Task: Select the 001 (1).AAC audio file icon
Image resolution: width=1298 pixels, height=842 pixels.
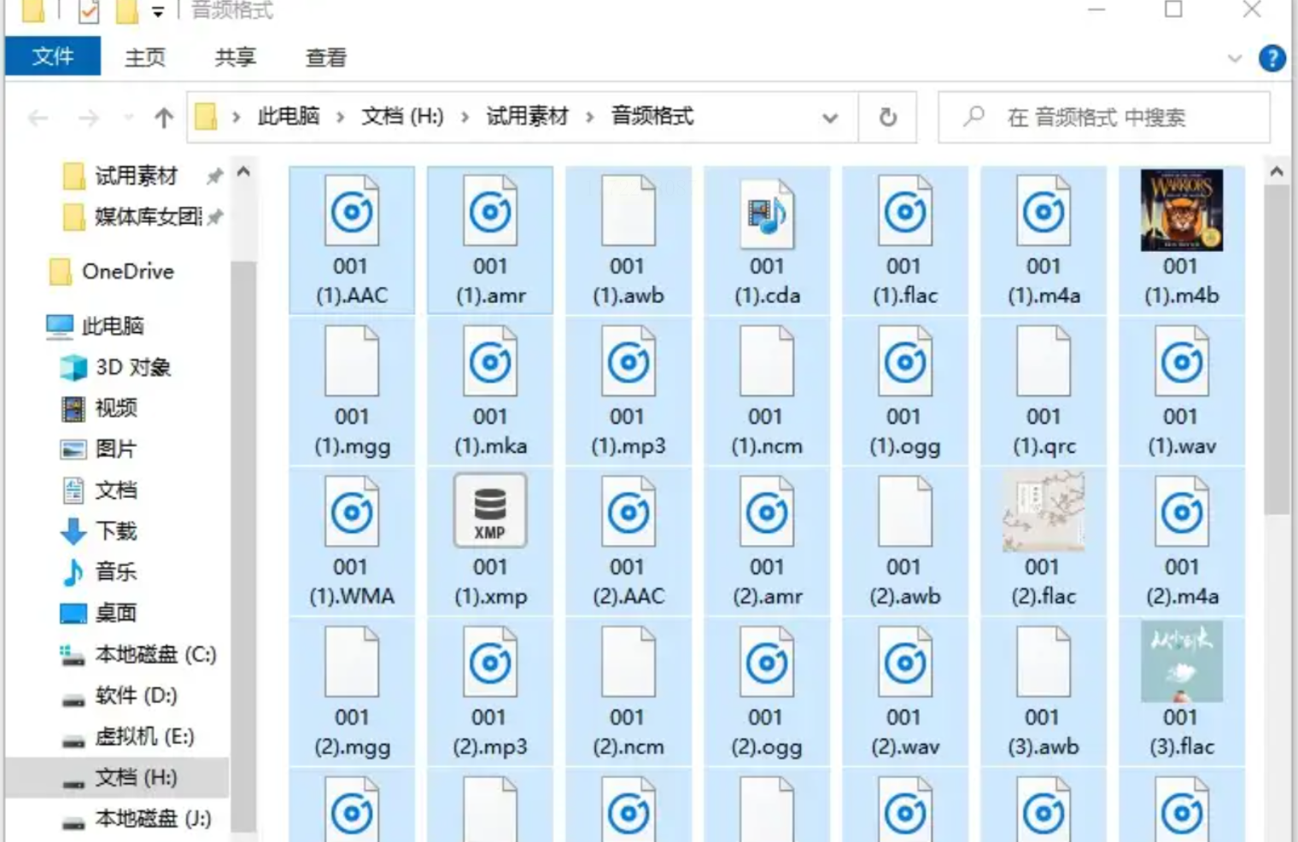Action: [x=352, y=212]
